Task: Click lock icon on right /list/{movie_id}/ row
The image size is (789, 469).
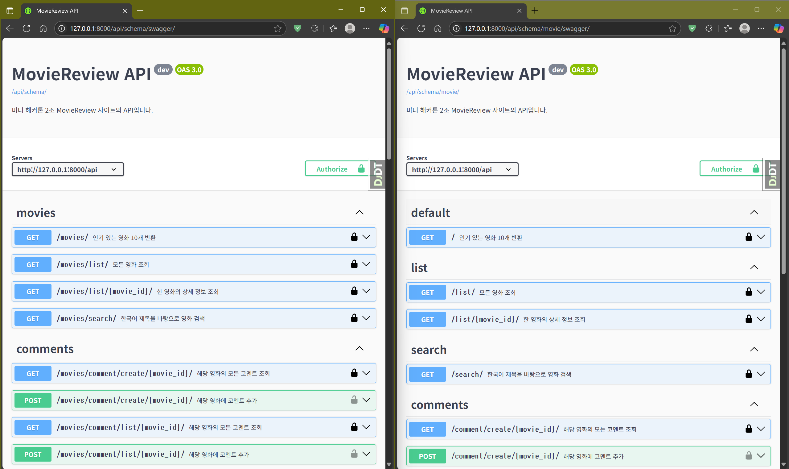Action: 749,319
